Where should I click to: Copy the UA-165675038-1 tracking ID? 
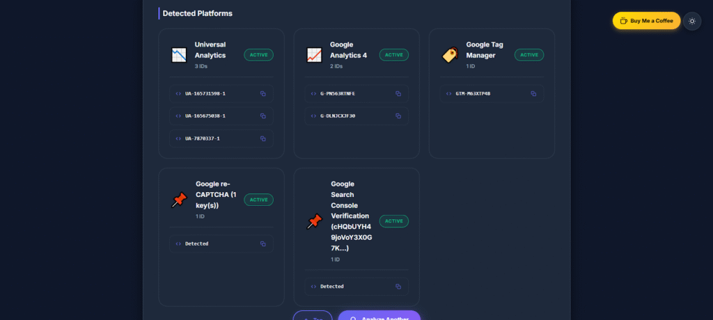pyautogui.click(x=263, y=116)
